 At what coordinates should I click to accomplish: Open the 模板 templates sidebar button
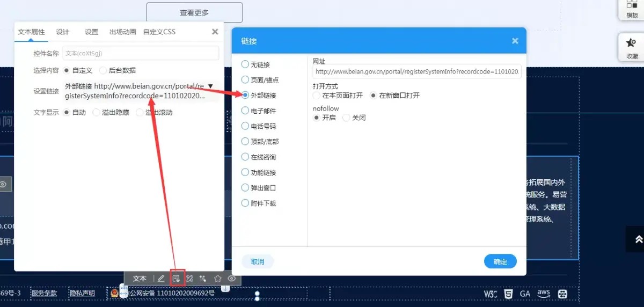tap(632, 9)
